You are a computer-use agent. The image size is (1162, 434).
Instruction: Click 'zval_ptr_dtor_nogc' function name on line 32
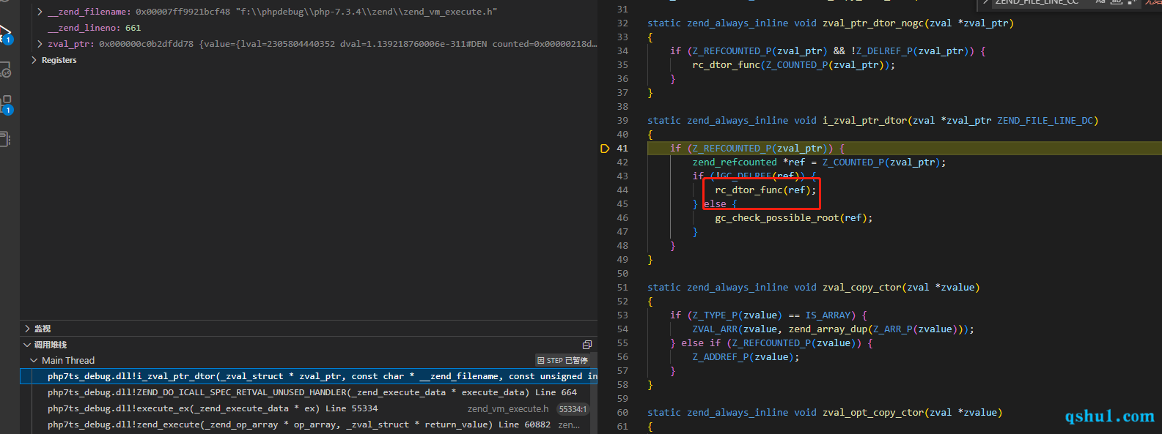(873, 23)
